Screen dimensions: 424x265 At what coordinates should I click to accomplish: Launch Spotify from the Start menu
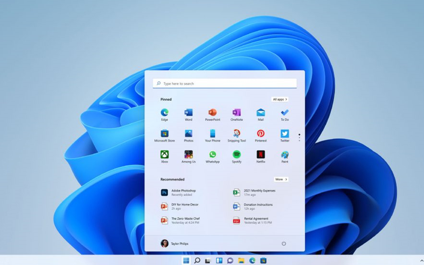236,155
